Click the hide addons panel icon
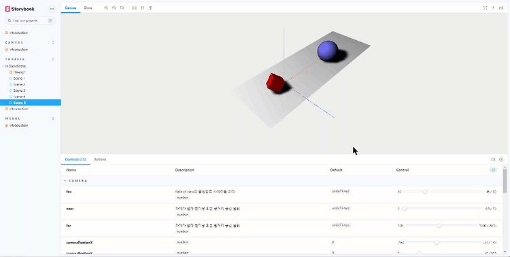 tap(501, 159)
